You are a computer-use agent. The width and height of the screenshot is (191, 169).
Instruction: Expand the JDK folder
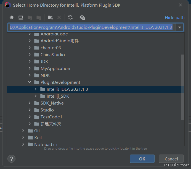(x=30, y=61)
